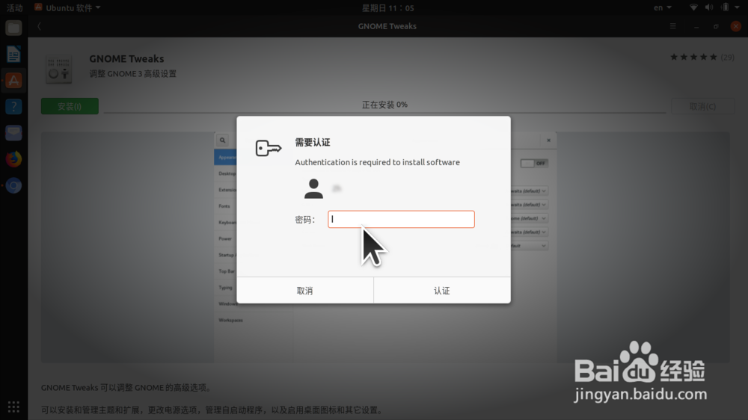Show applications grid at dock bottom
Screen dimensions: 748x420
click(x=13, y=407)
